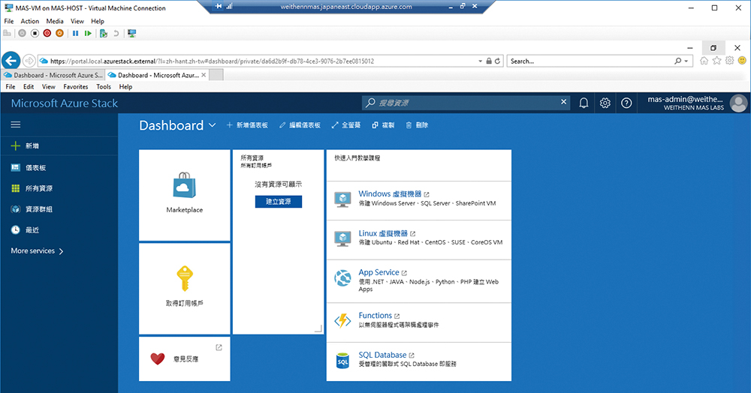The height and width of the screenshot is (393, 751).
Task: Click 全螢幕 in the dashboard toolbar
Action: 345,125
